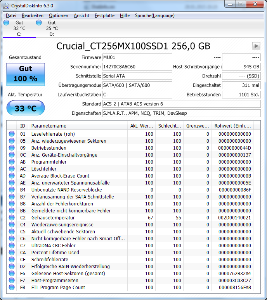Open the Sprache(Language) menu

[154, 16]
